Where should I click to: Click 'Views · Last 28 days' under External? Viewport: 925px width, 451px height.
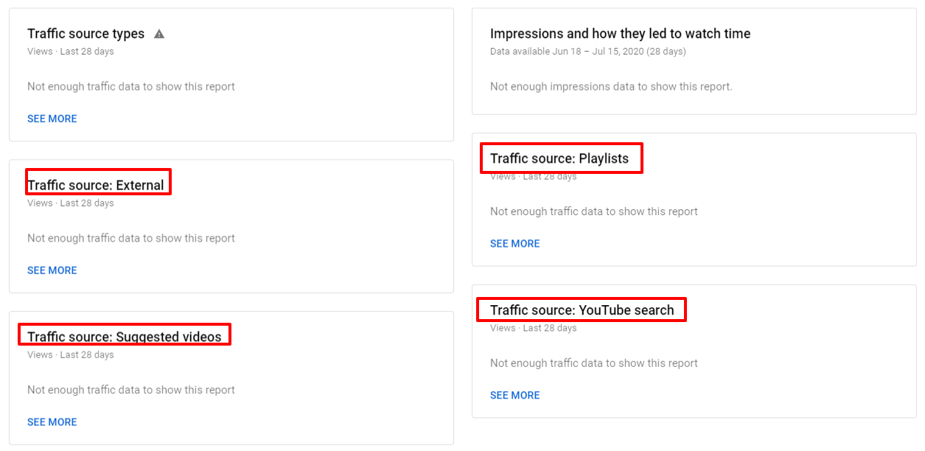(71, 203)
